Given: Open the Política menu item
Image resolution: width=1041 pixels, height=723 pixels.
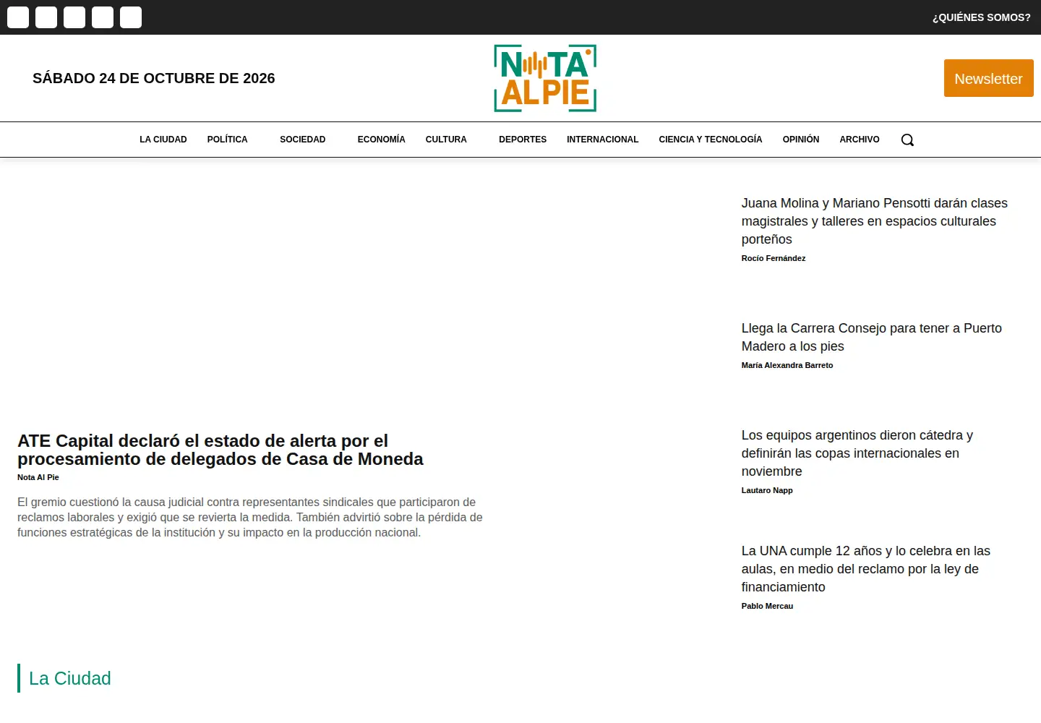Looking at the screenshot, I should click(x=227, y=140).
